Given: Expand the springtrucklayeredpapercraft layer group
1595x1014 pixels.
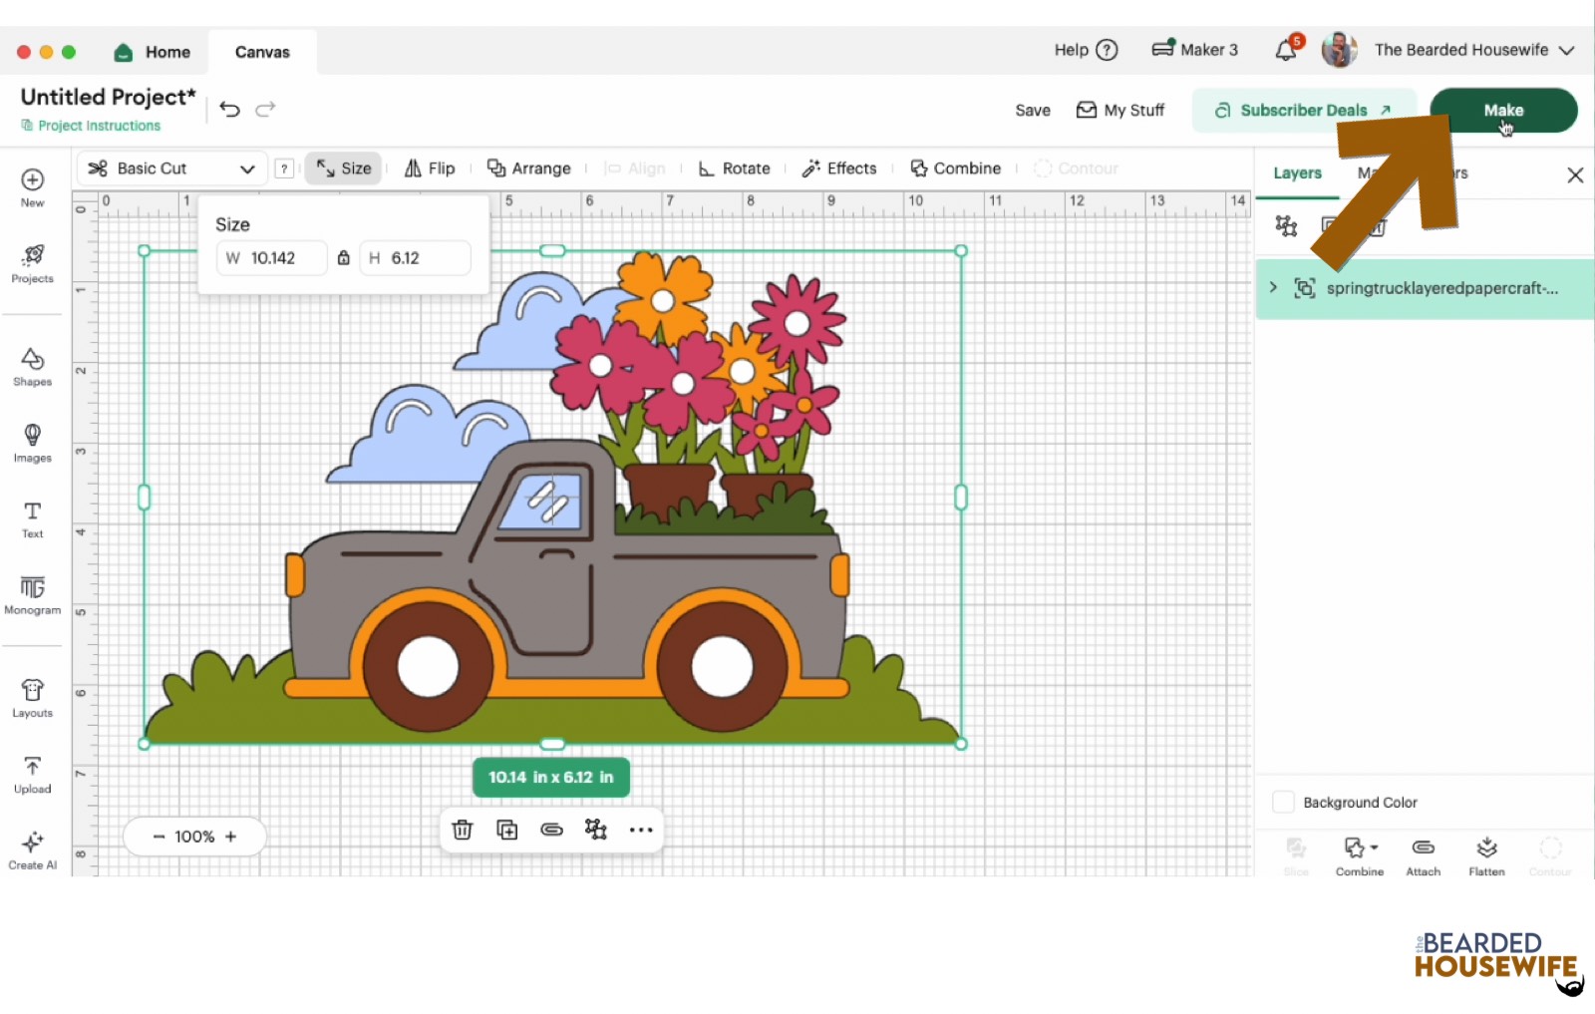Looking at the screenshot, I should coord(1273,288).
